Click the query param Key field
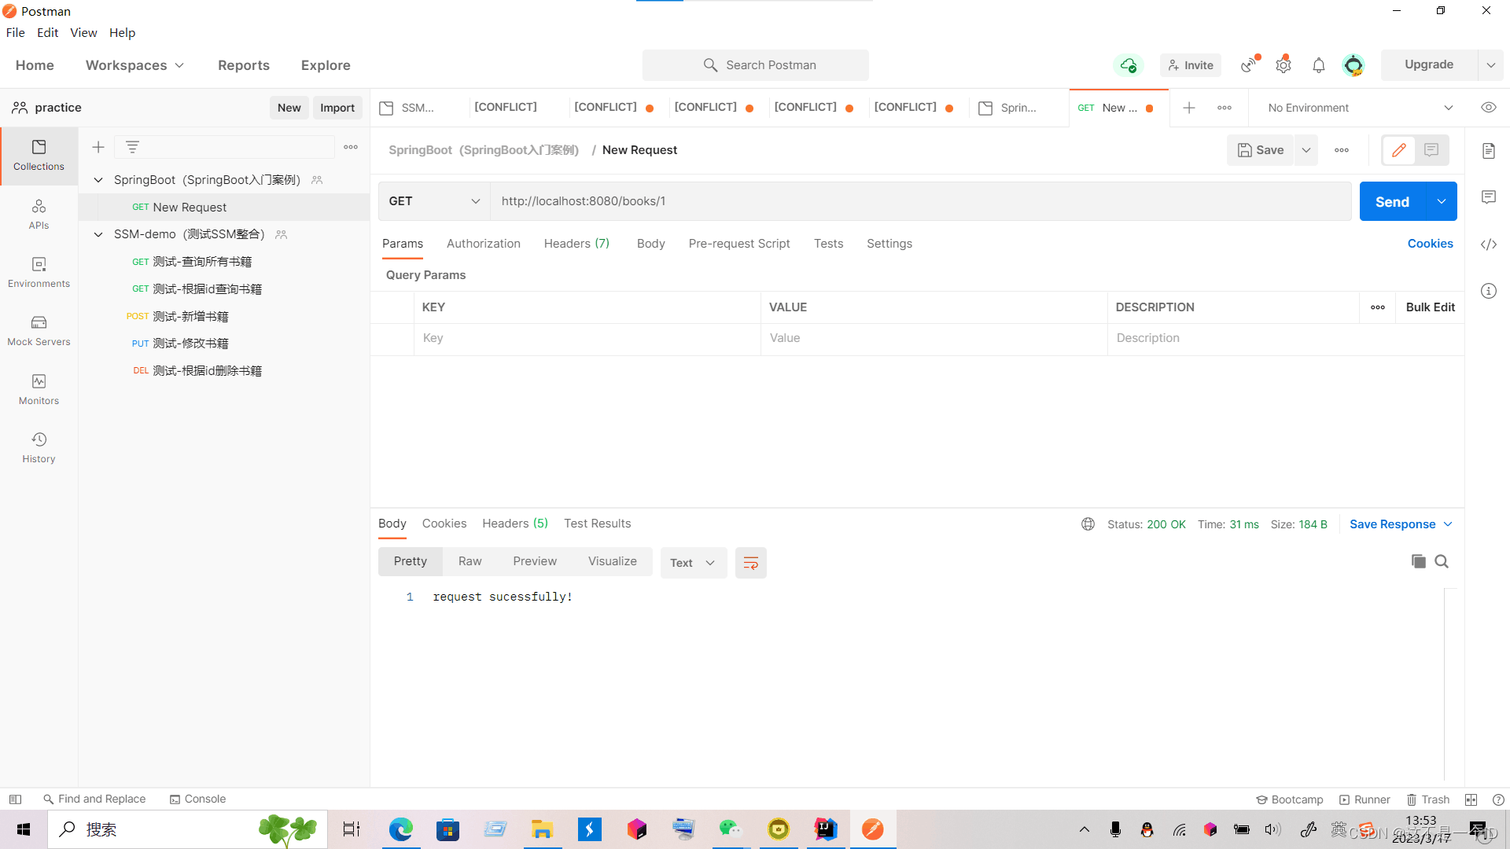Screen dimensions: 1510x849 (587, 338)
